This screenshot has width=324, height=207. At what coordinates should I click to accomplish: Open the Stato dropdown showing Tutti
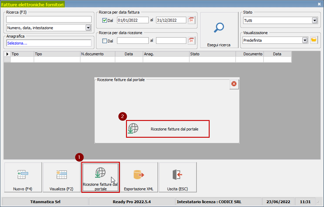click(x=314, y=20)
